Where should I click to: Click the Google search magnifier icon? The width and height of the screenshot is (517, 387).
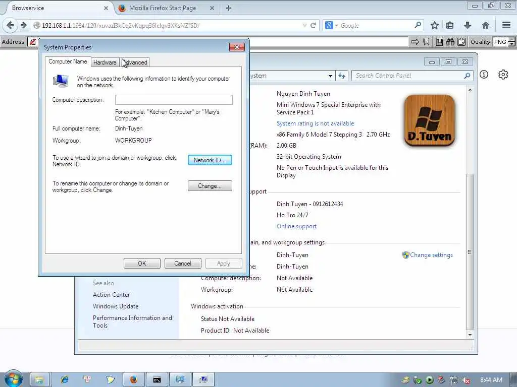click(x=418, y=25)
